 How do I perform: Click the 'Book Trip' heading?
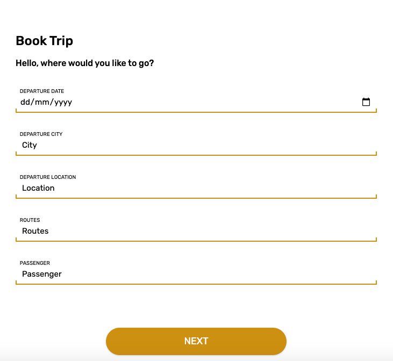tap(44, 41)
